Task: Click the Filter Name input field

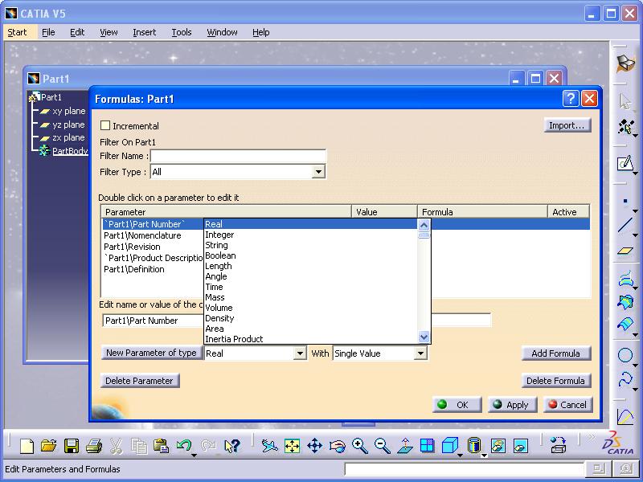Action: [238, 156]
